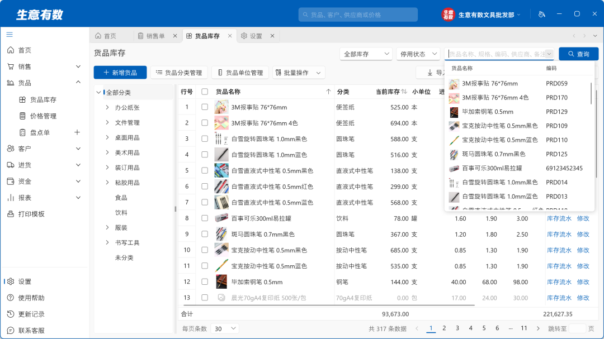Go to page 2 in pagination
The image size is (604, 339).
point(444,328)
